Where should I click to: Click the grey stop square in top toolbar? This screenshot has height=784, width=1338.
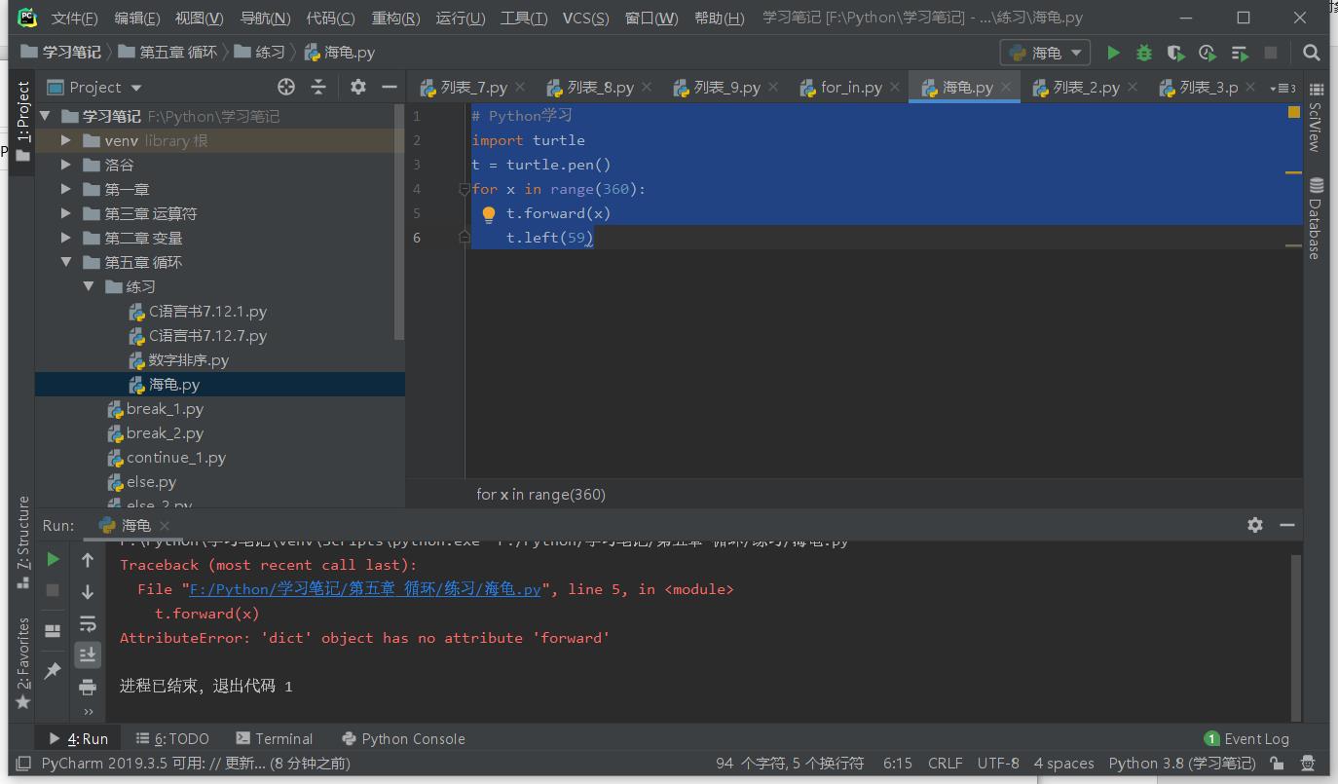(x=1271, y=53)
